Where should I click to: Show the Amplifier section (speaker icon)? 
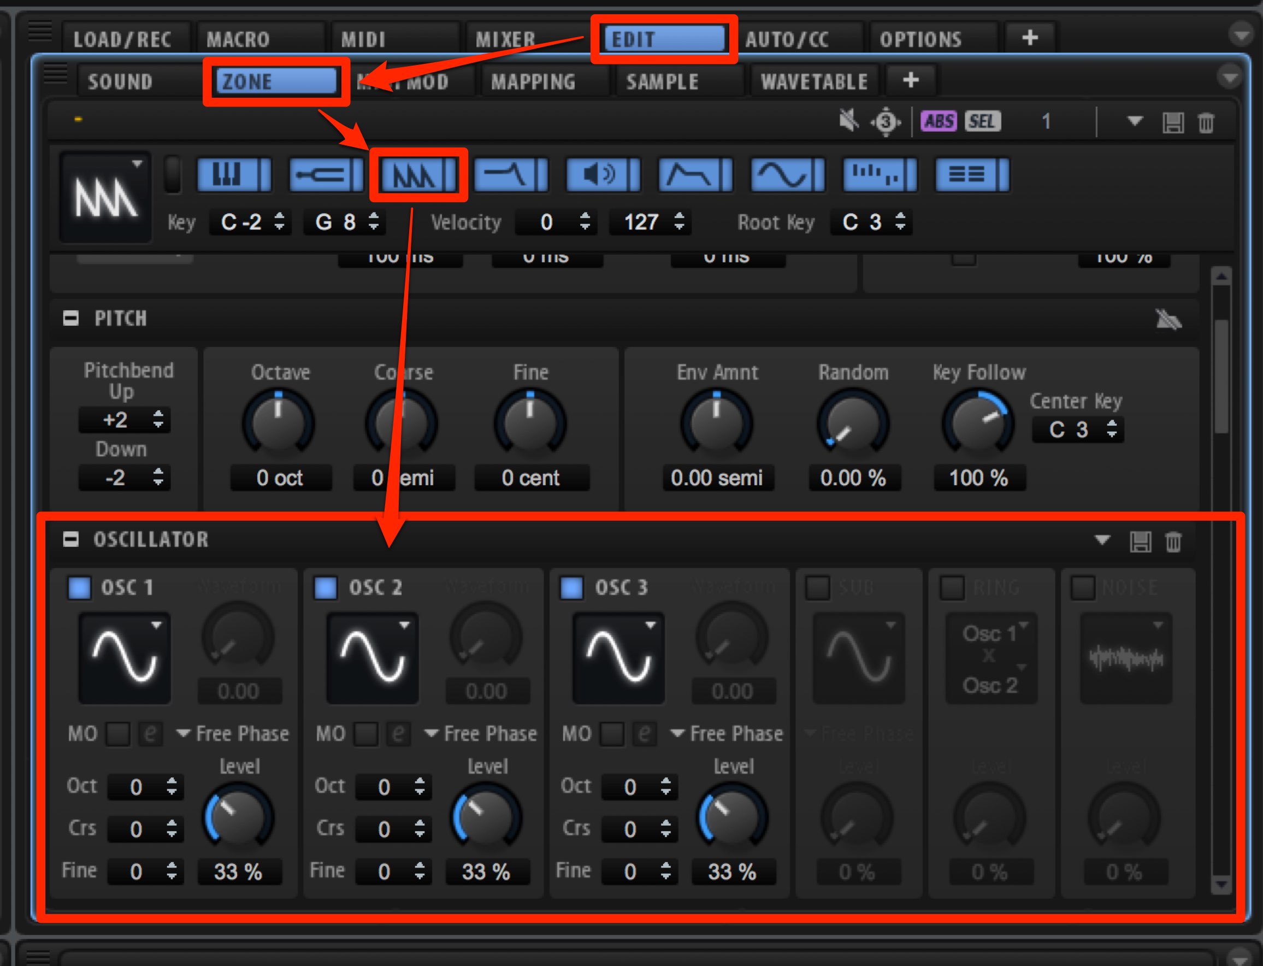603,174
